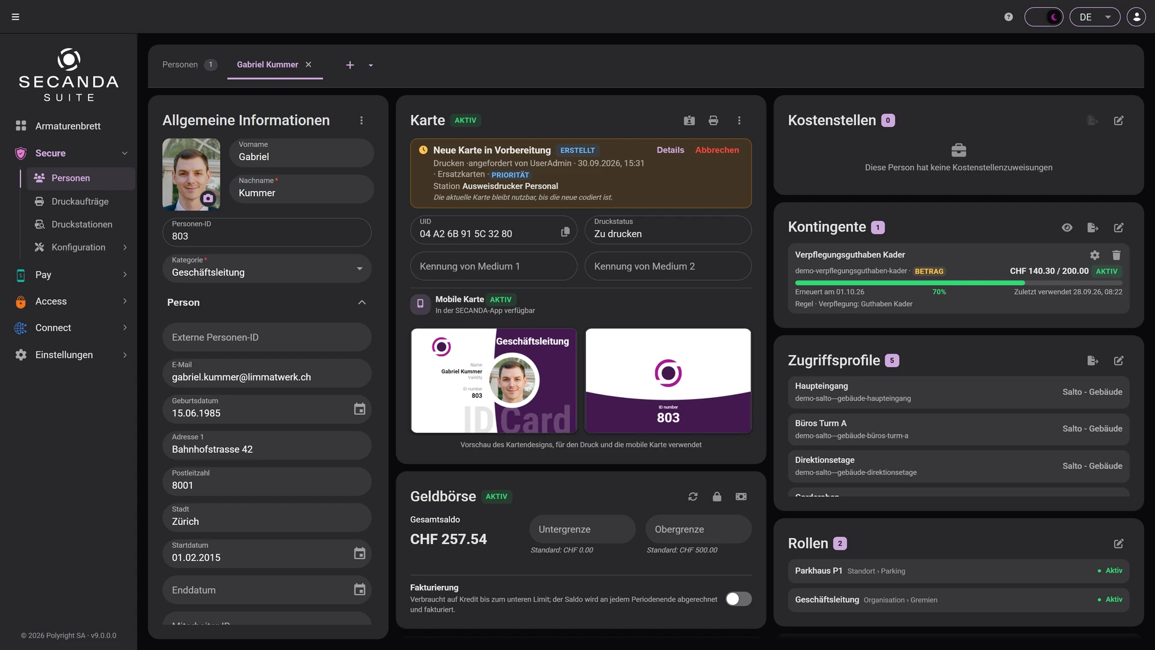
Task: Go to Armaturenbrett
Action: coord(68,126)
